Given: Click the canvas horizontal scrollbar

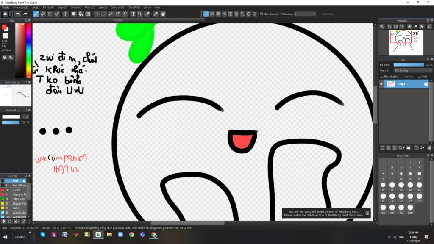Looking at the screenshot, I should tap(187, 223).
